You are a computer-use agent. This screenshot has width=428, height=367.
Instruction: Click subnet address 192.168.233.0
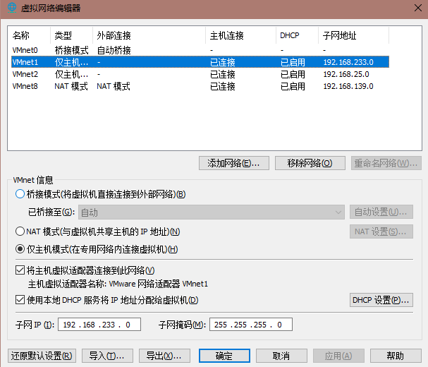click(x=348, y=62)
